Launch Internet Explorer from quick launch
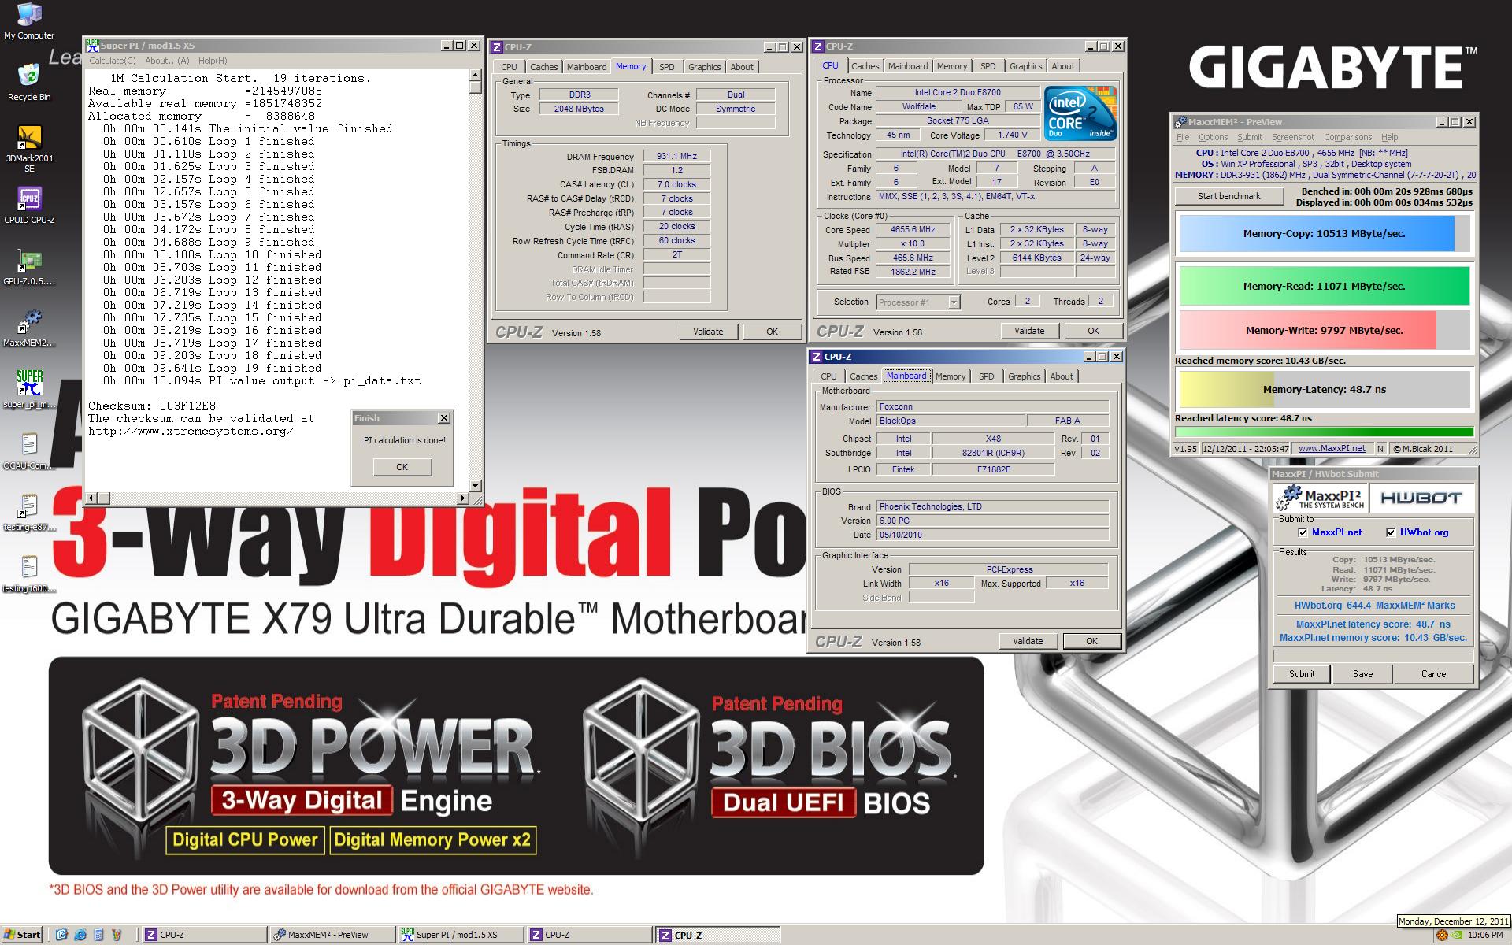 [x=80, y=935]
